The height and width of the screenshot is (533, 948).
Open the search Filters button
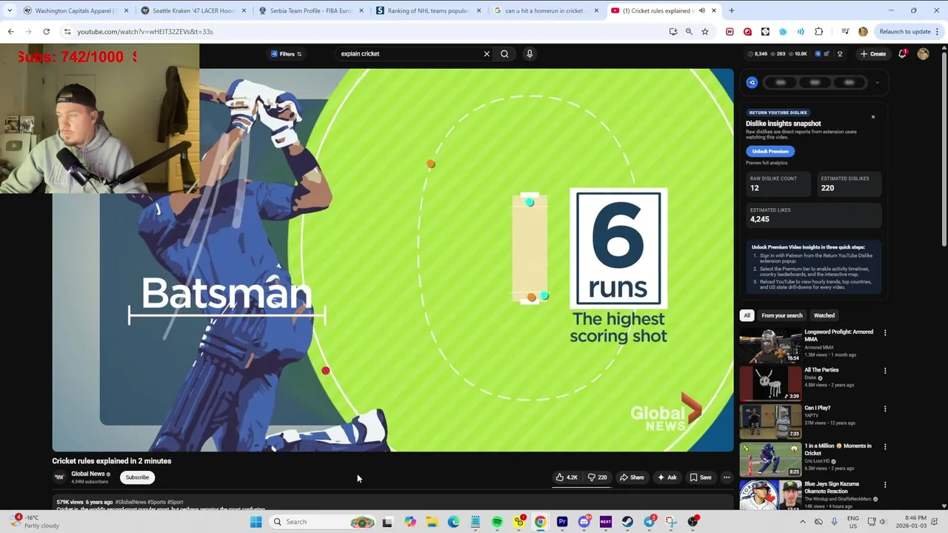(286, 54)
